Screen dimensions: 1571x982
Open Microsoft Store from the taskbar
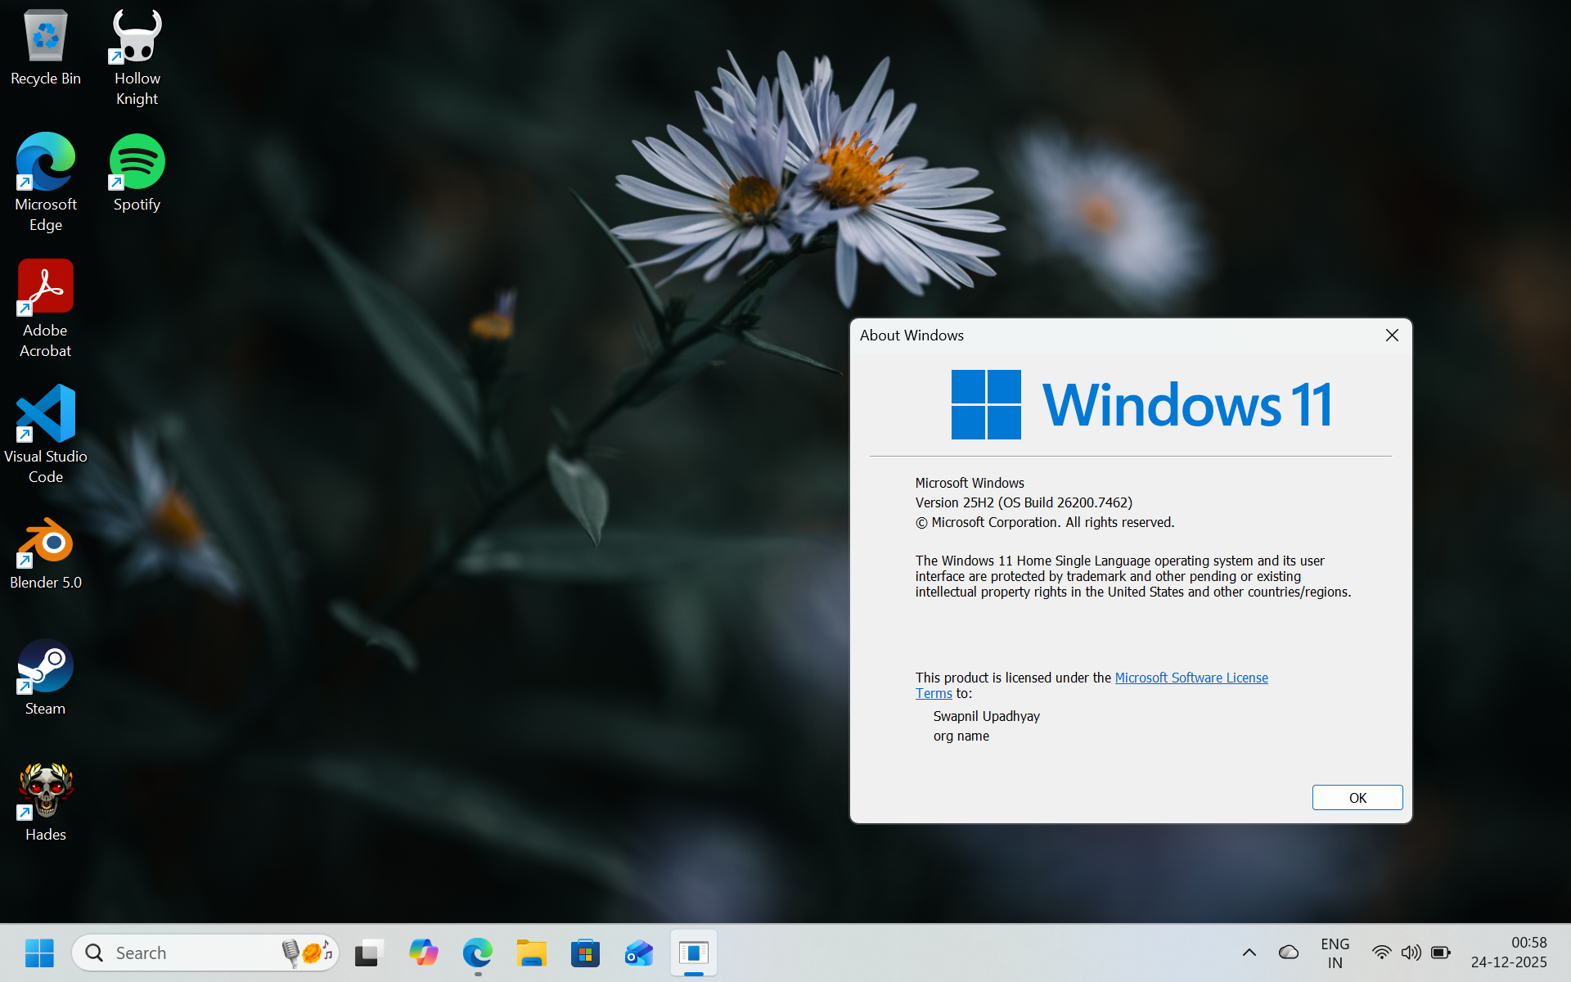[585, 953]
